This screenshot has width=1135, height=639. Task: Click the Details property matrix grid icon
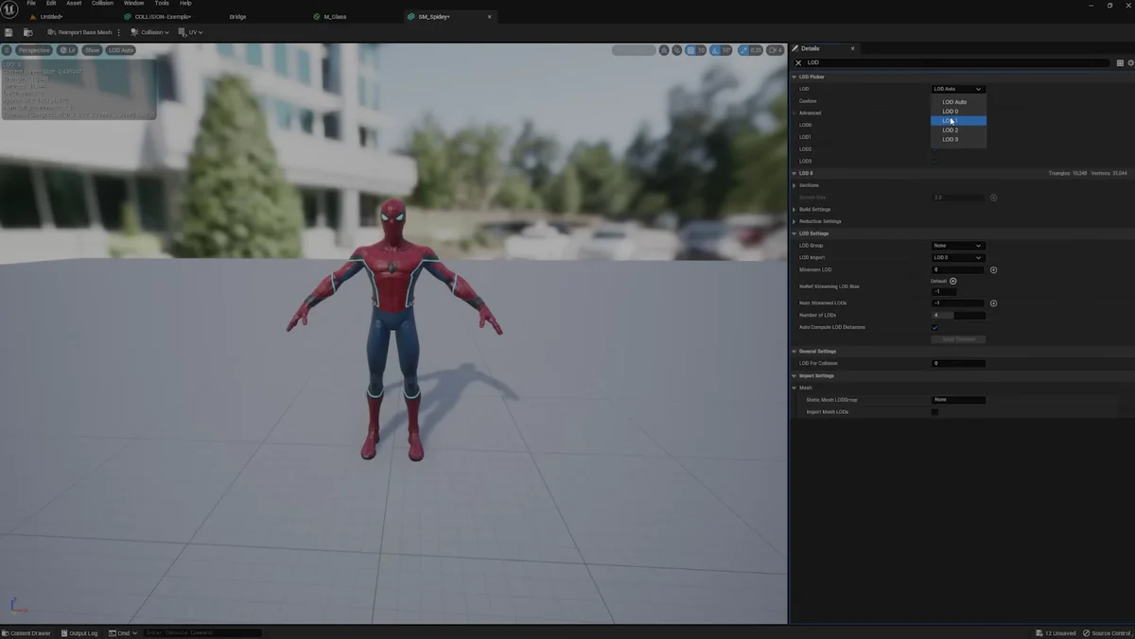coord(1120,62)
